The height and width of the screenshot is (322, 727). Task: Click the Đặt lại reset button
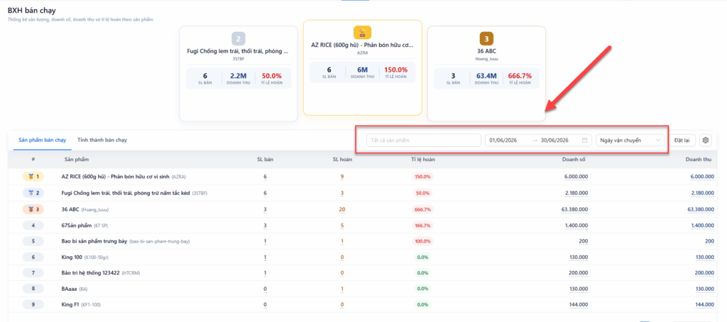tap(682, 140)
